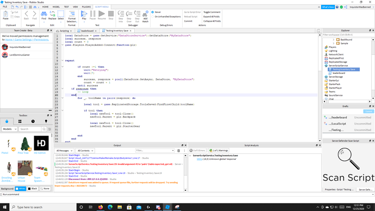
Task: Expand the Sample folder in Explorer
Action: pyautogui.click(x=334, y=44)
